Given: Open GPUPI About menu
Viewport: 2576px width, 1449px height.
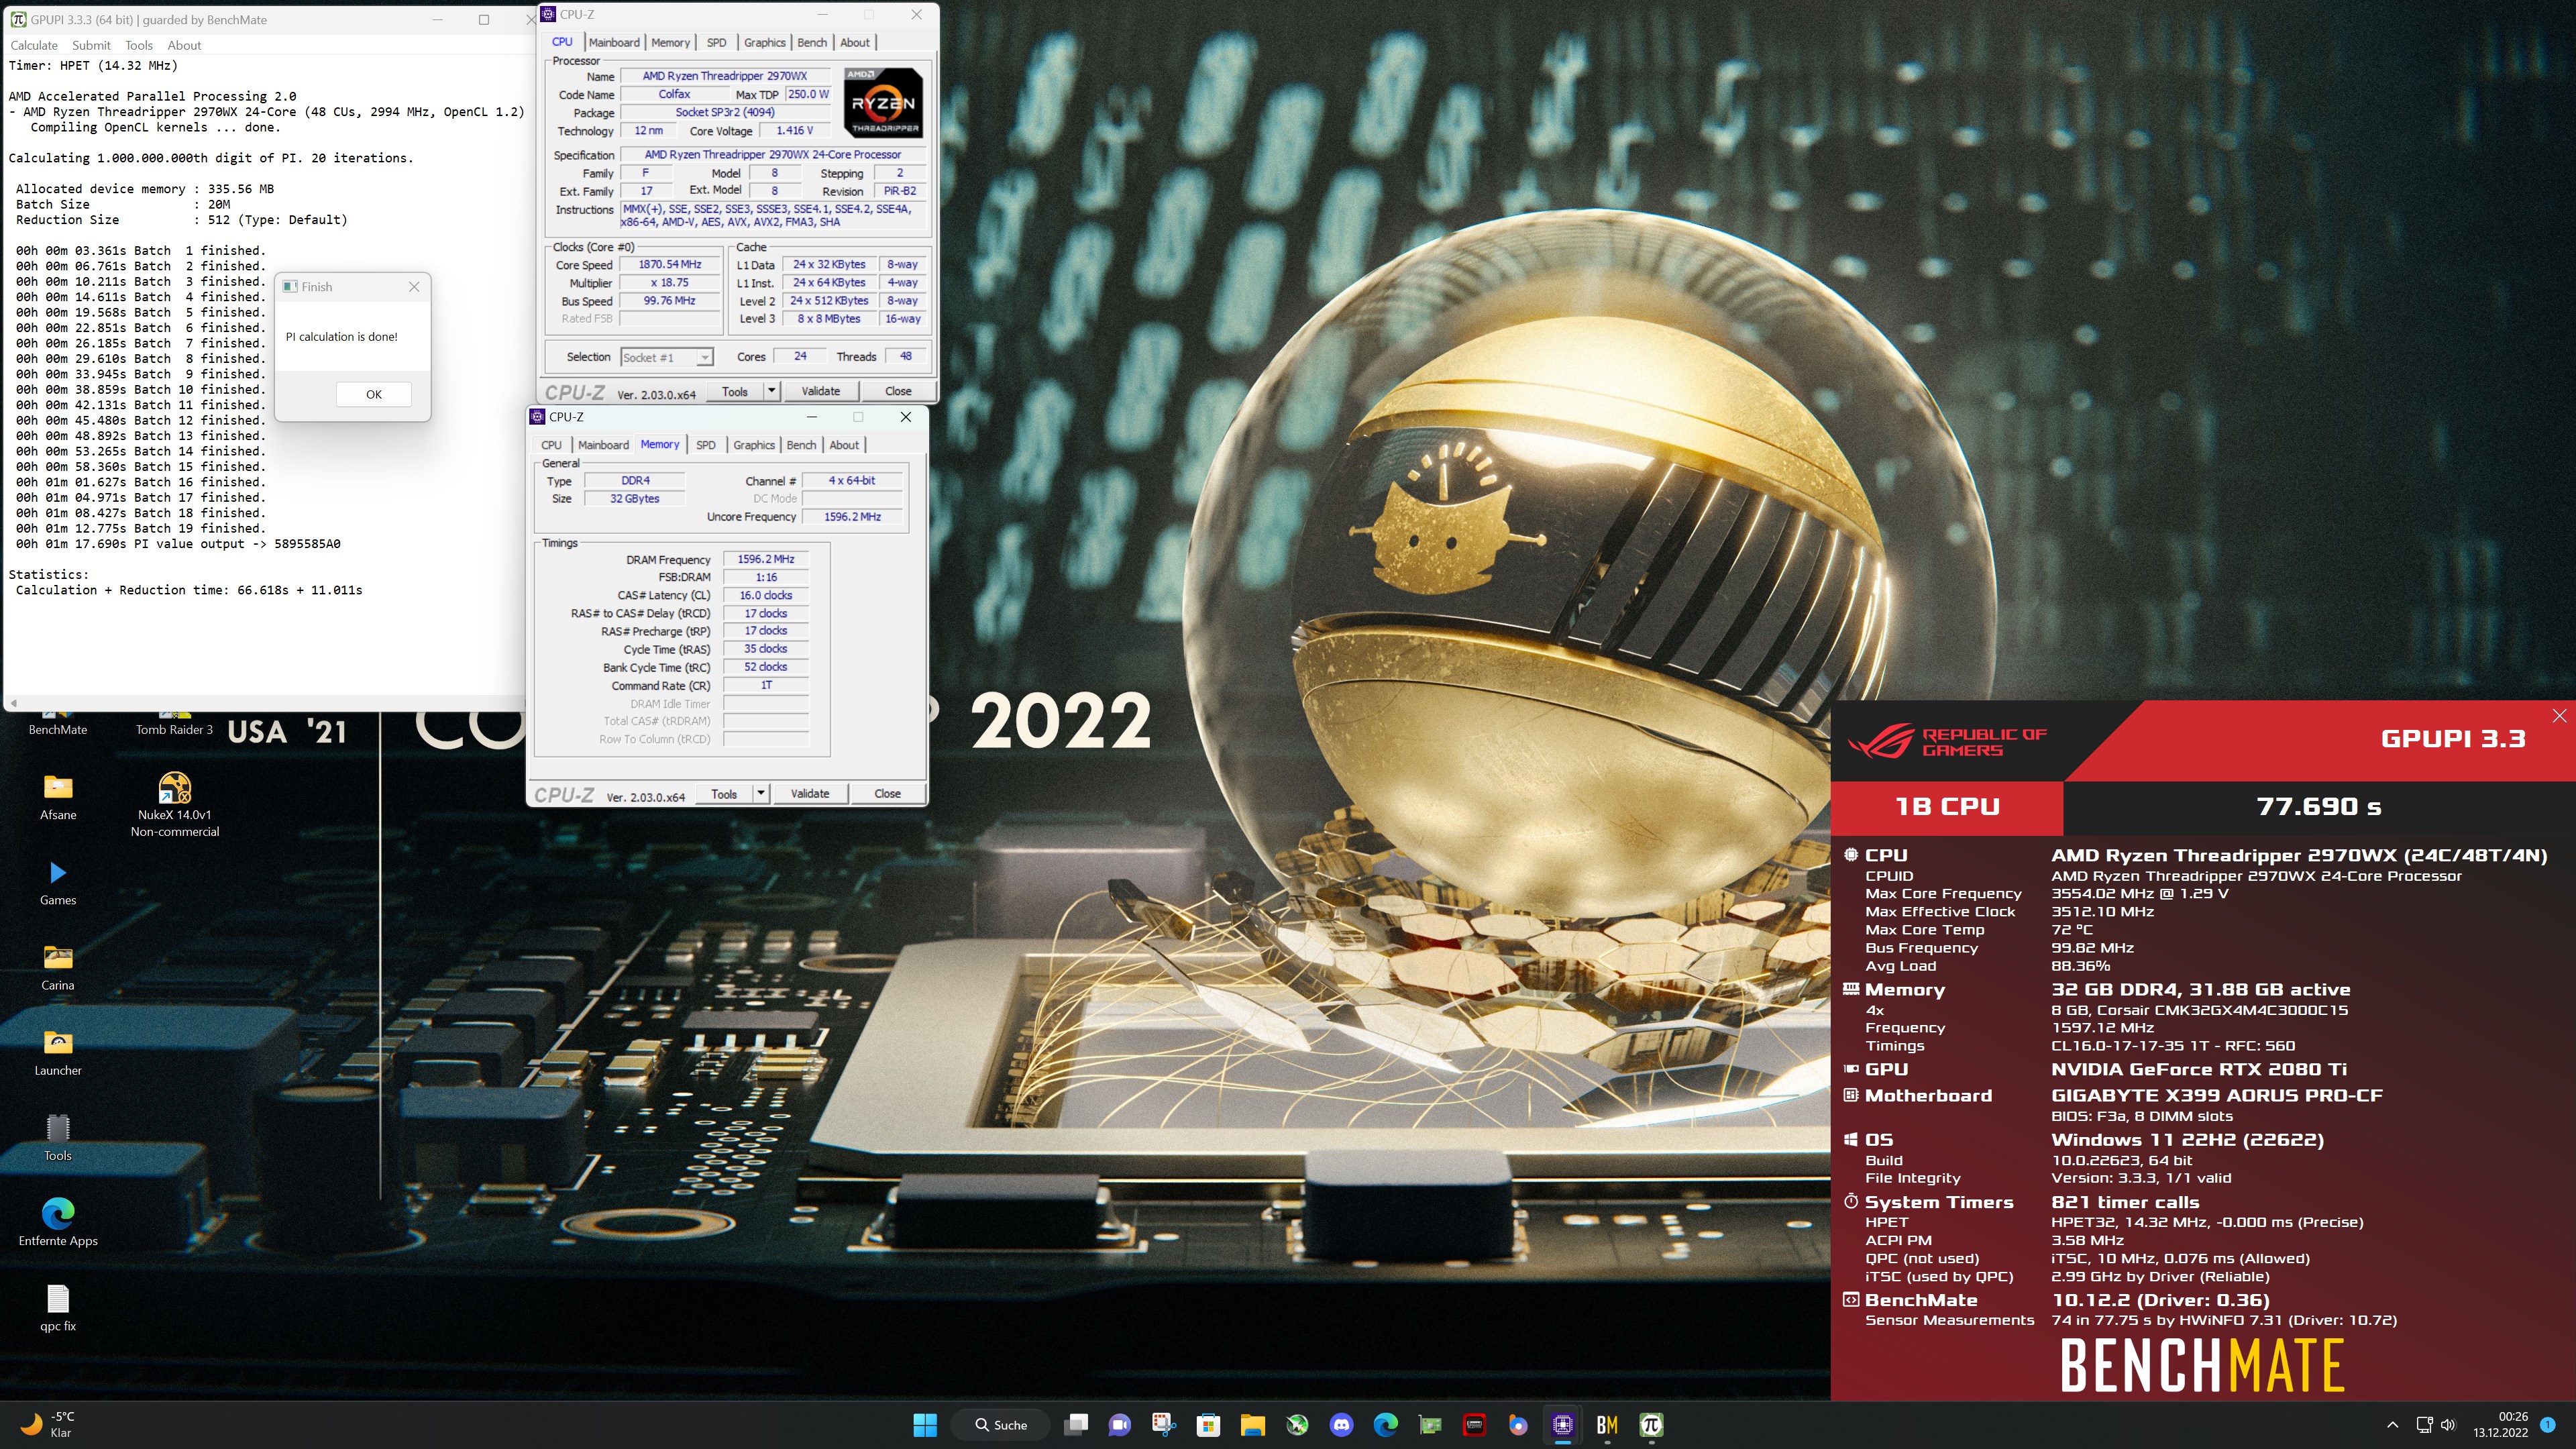Looking at the screenshot, I should click(x=184, y=45).
